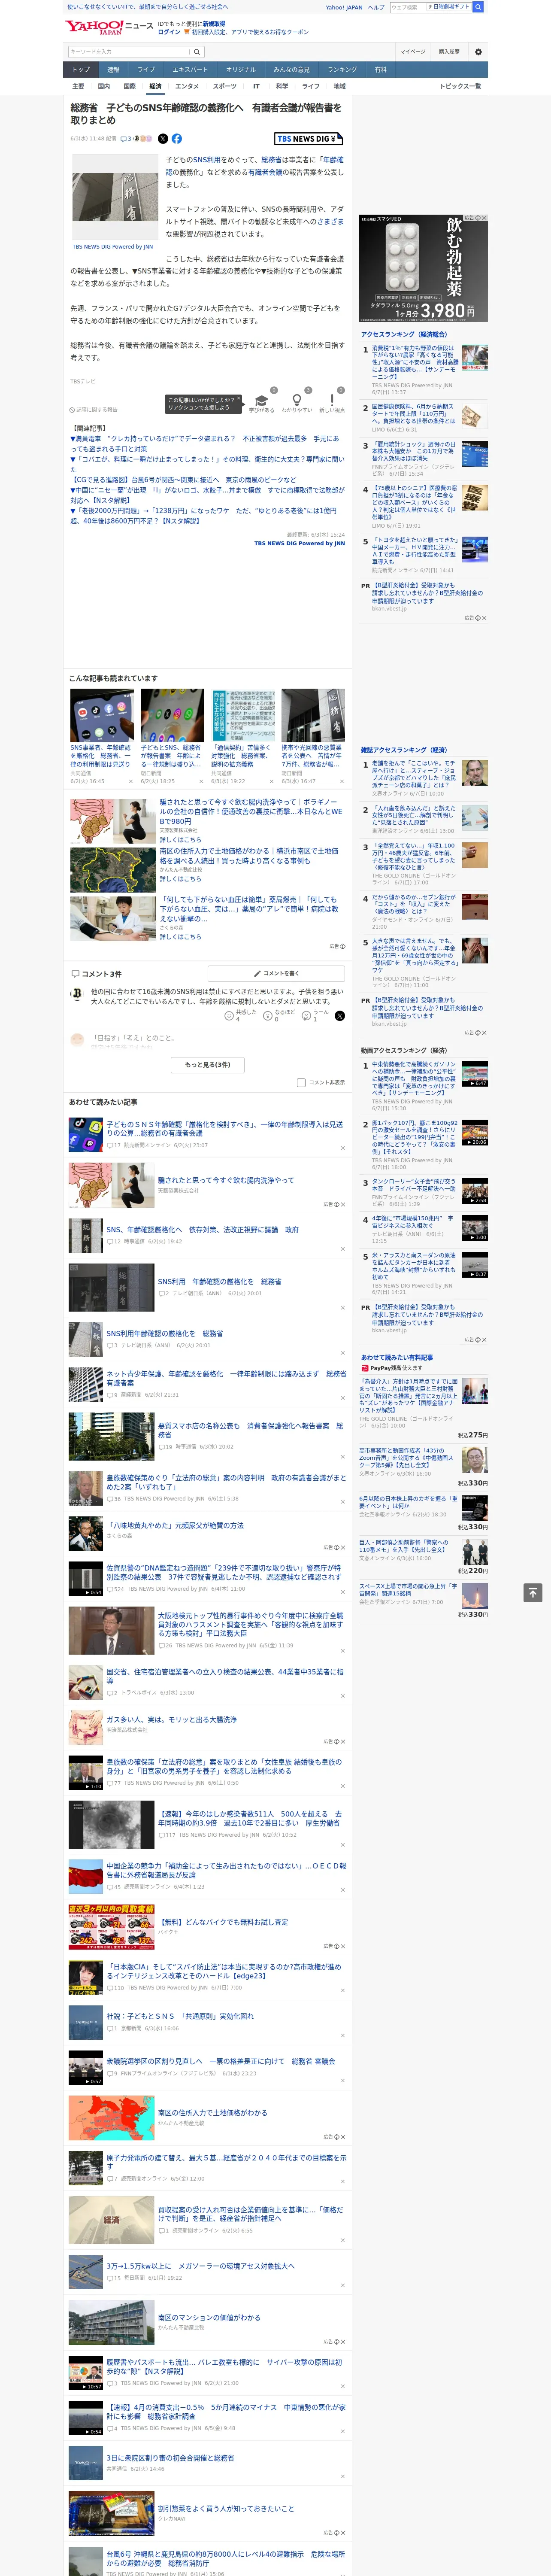Share the article on X

(163, 139)
